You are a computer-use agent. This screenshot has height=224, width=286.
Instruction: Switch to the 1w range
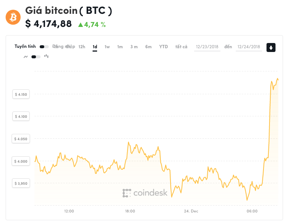point(107,47)
